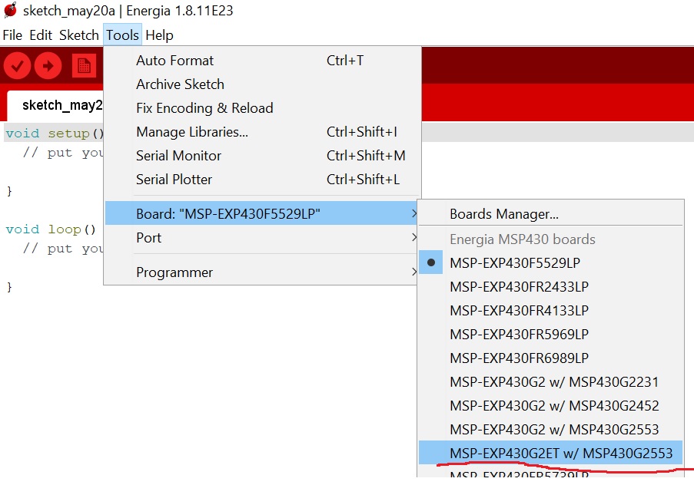Open Serial Monitor from Tools menu
694x485 pixels.
pos(178,156)
